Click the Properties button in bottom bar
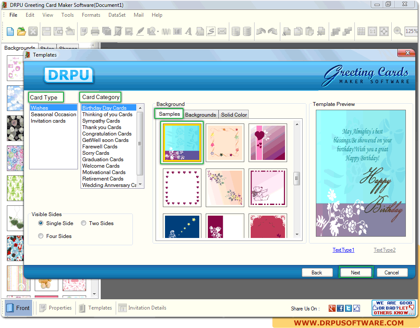Image resolution: width=420 pixels, height=328 pixels. (56, 308)
